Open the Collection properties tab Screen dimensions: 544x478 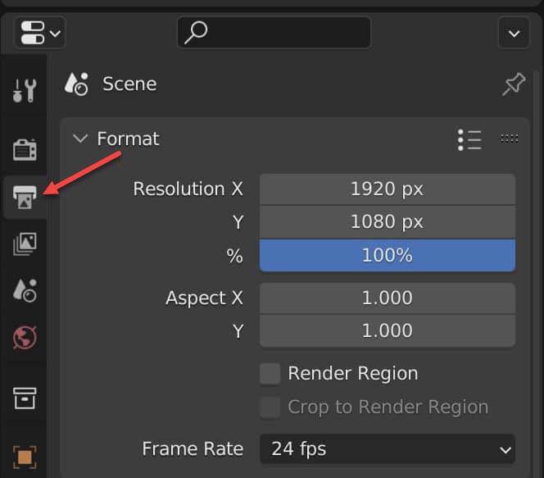click(x=25, y=398)
